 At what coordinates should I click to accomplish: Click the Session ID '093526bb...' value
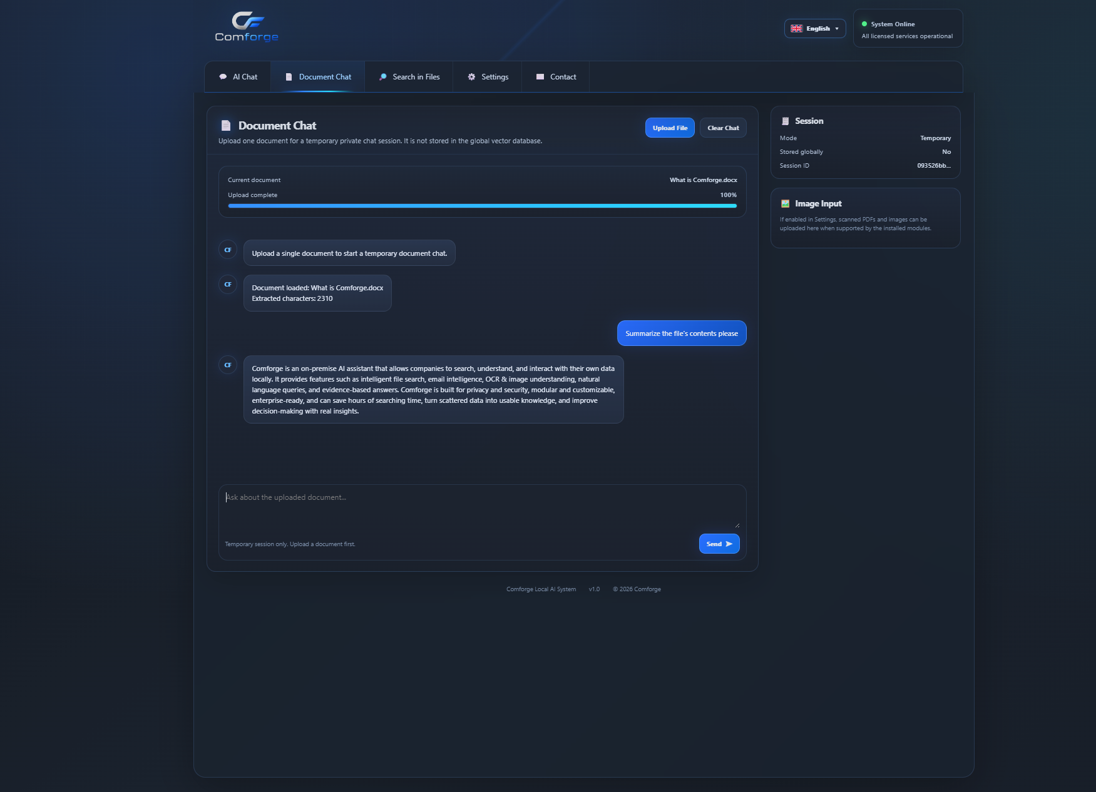[x=934, y=166]
